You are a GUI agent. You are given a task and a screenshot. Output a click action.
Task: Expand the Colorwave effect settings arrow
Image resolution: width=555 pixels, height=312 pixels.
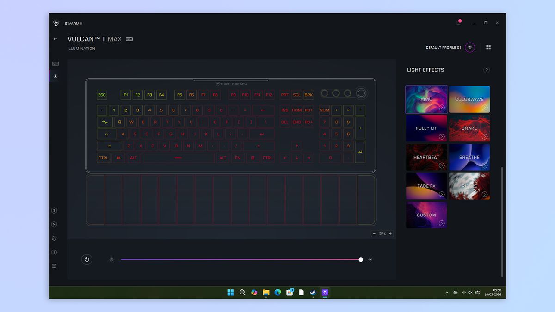[485, 107]
